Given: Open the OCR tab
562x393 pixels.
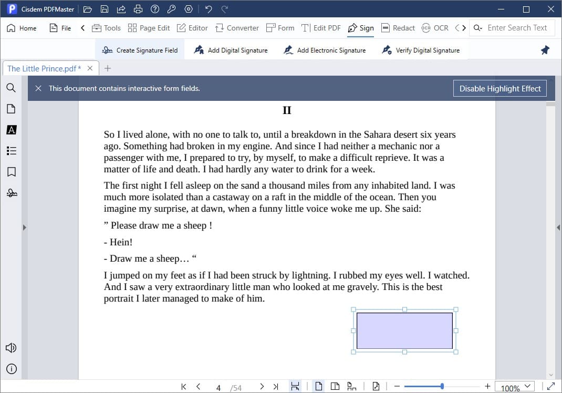Looking at the screenshot, I should point(435,28).
